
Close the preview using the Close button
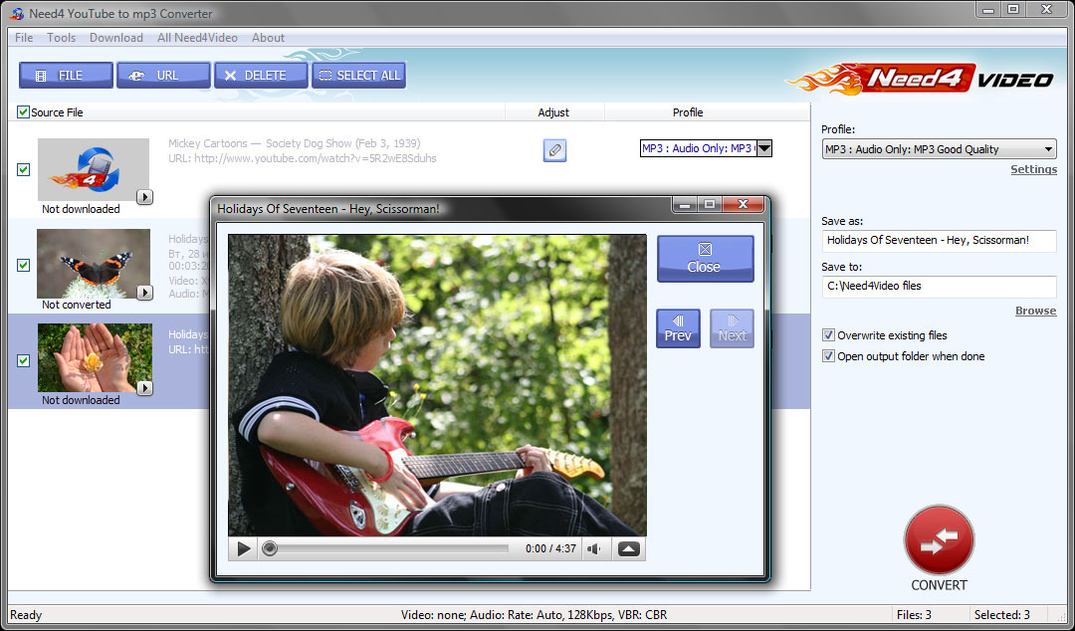(x=706, y=259)
